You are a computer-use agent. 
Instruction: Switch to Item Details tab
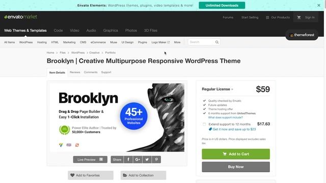[x=57, y=73]
